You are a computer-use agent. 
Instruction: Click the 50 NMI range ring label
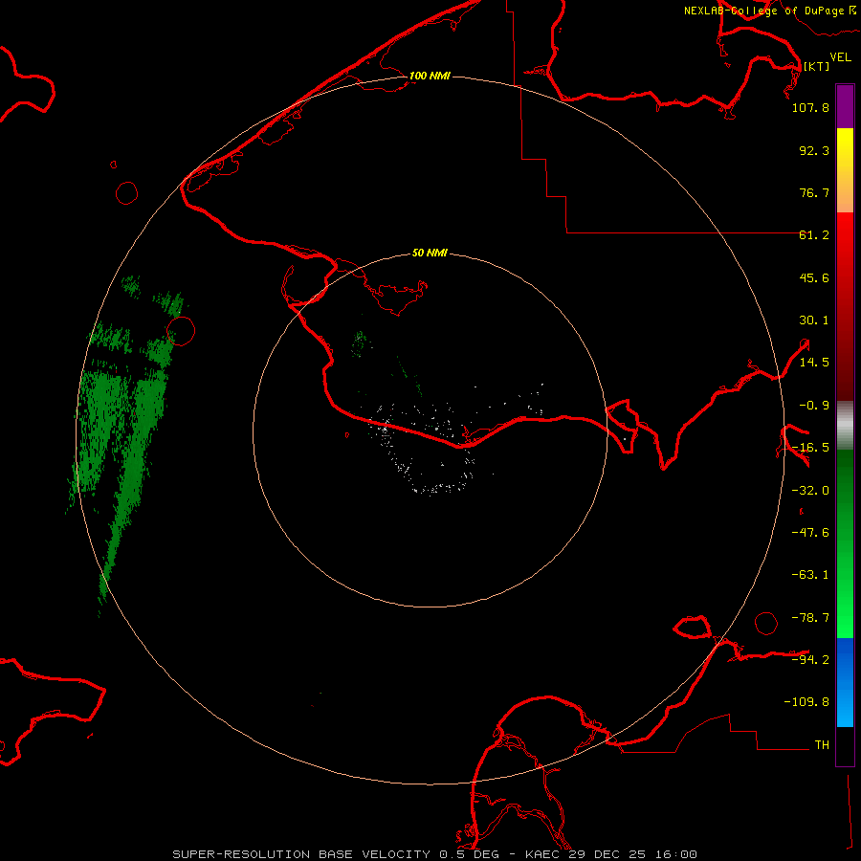pyautogui.click(x=430, y=254)
